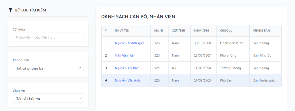
Task: Open the Chức vụ dropdown
Action: coord(48,98)
